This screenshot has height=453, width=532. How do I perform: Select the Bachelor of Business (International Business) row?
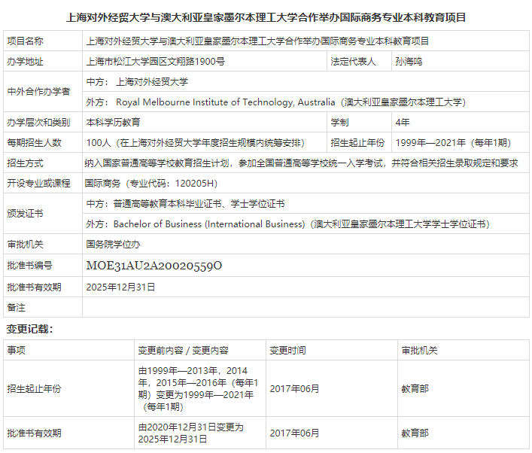click(x=306, y=224)
